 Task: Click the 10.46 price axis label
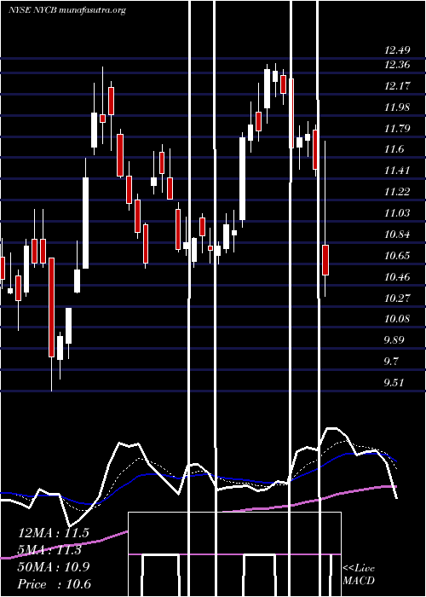click(397, 277)
